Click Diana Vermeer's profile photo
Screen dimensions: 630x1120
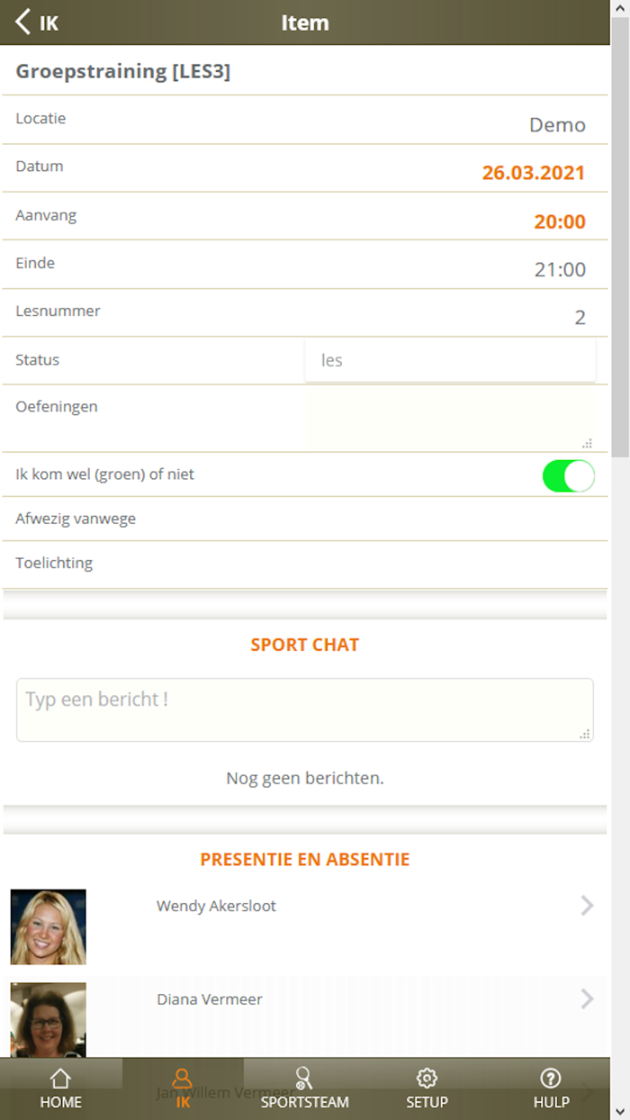(49, 1019)
